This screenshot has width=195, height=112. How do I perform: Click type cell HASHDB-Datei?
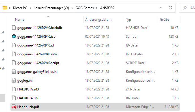(137, 28)
